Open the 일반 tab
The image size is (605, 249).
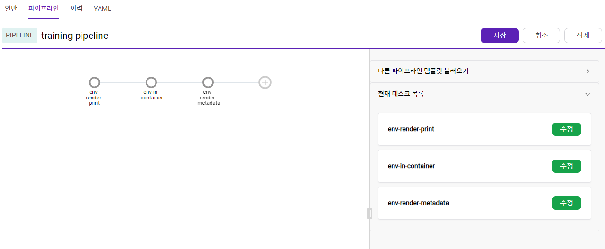click(x=11, y=9)
